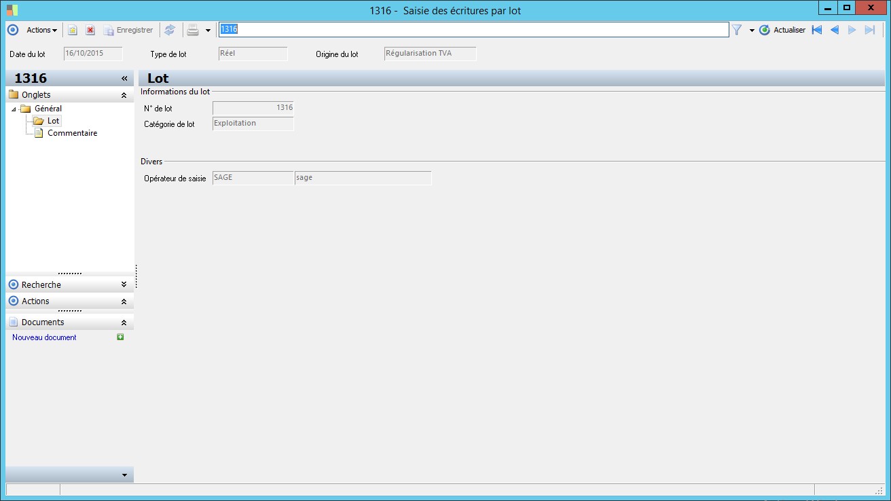Click the application icon in the title bar

[x=12, y=10]
